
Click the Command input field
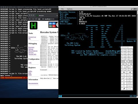pos(53,70)
